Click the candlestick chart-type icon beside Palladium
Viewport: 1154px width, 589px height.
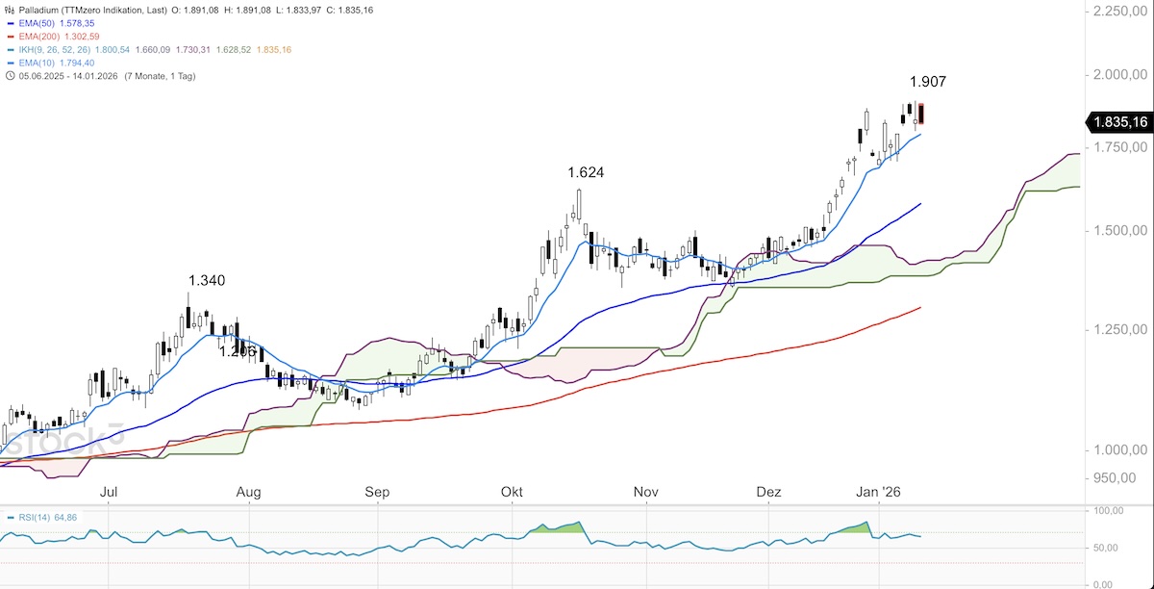[10, 10]
